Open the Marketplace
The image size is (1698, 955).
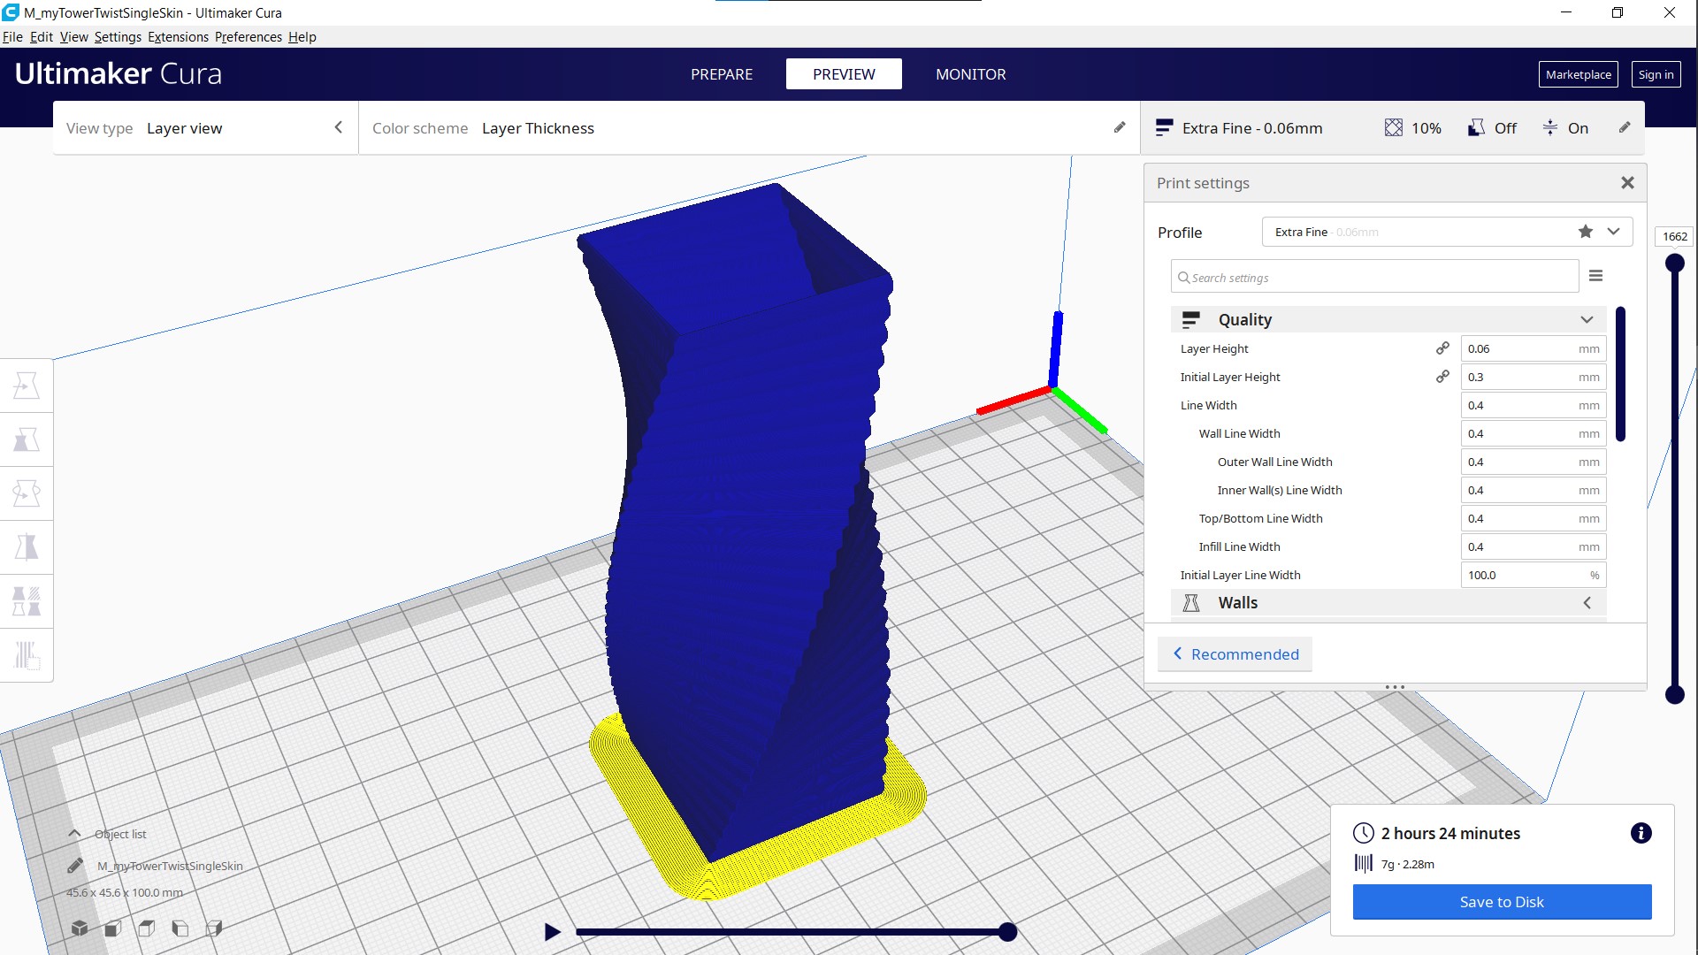click(x=1579, y=74)
